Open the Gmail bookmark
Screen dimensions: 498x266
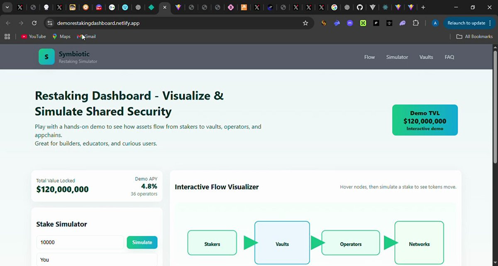(87, 36)
